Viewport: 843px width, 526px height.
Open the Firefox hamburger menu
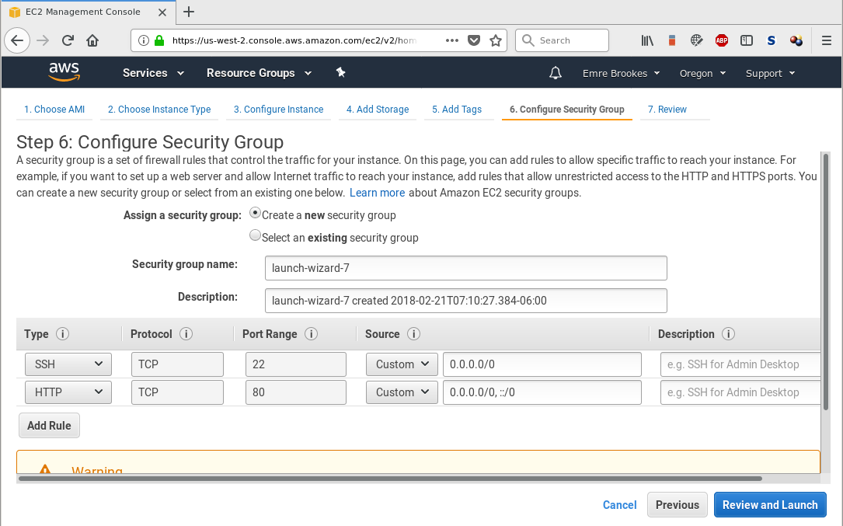pos(827,40)
